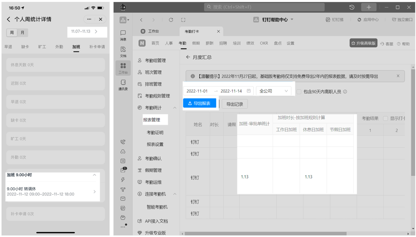Image resolution: width=416 pixels, height=237 pixels.
Task: Open the cloud drive icon in the sidebar
Action: click(123, 152)
